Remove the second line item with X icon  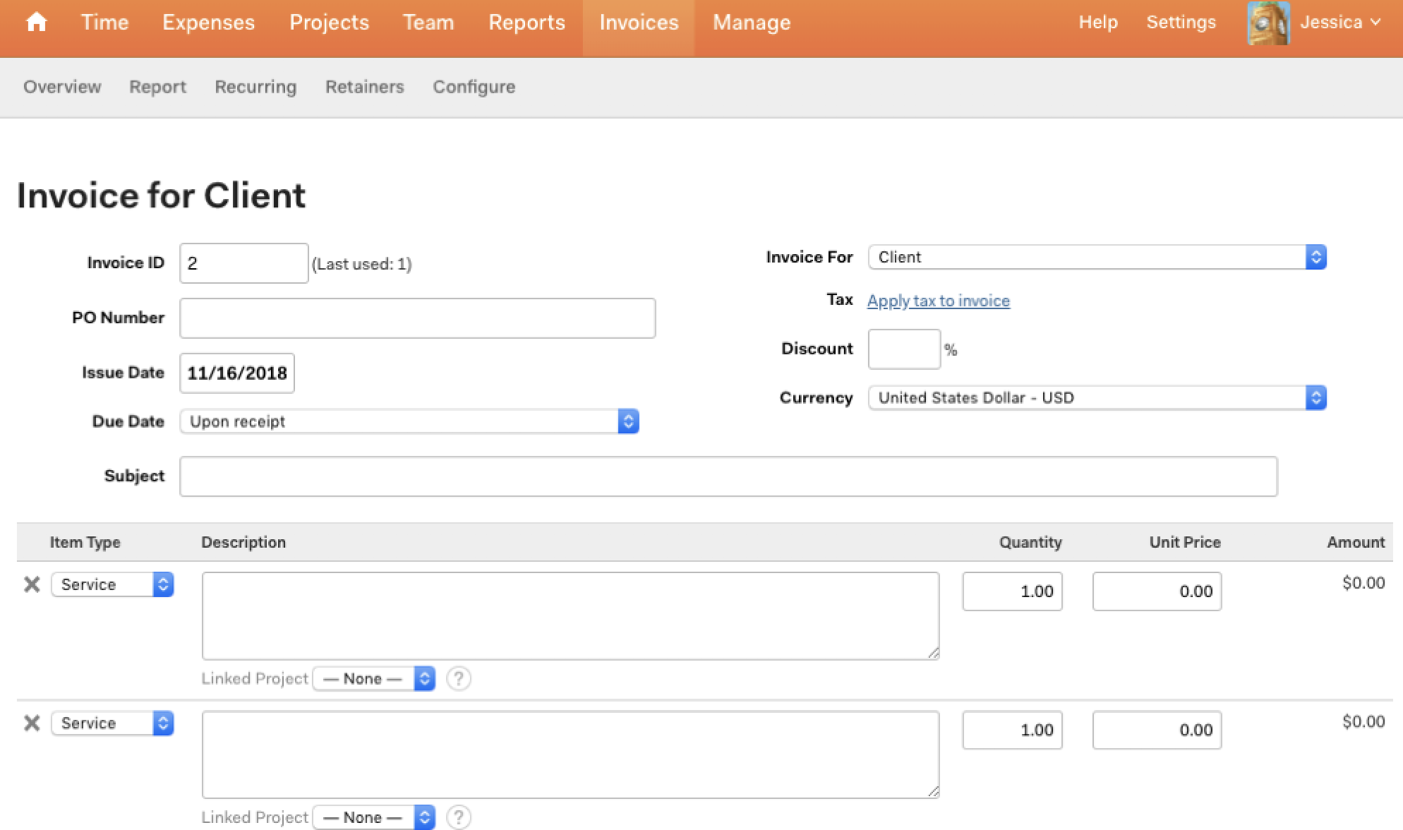pos(32,723)
